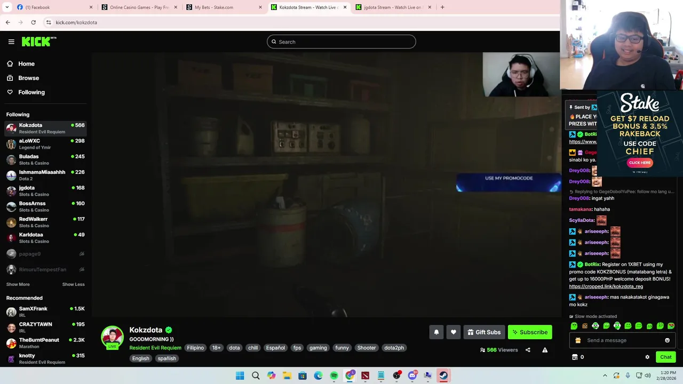
Task: Open BossArns channel in Following list
Action: [45, 206]
